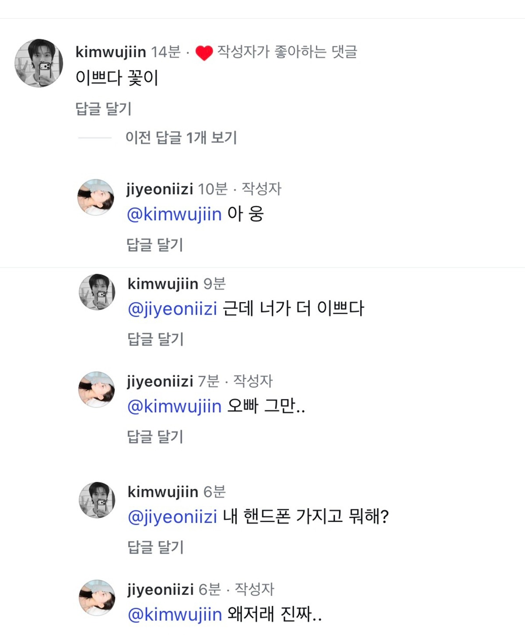The width and height of the screenshot is (525, 635).
Task: Click kimwujiin's avatar on the 9분 reply
Action: [97, 292]
